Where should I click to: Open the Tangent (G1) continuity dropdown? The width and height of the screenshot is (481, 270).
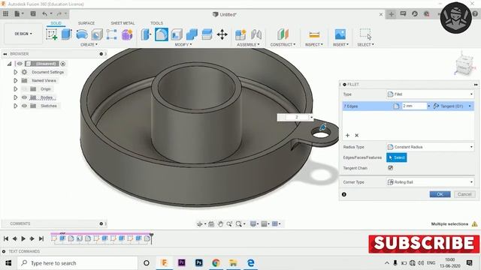452,106
